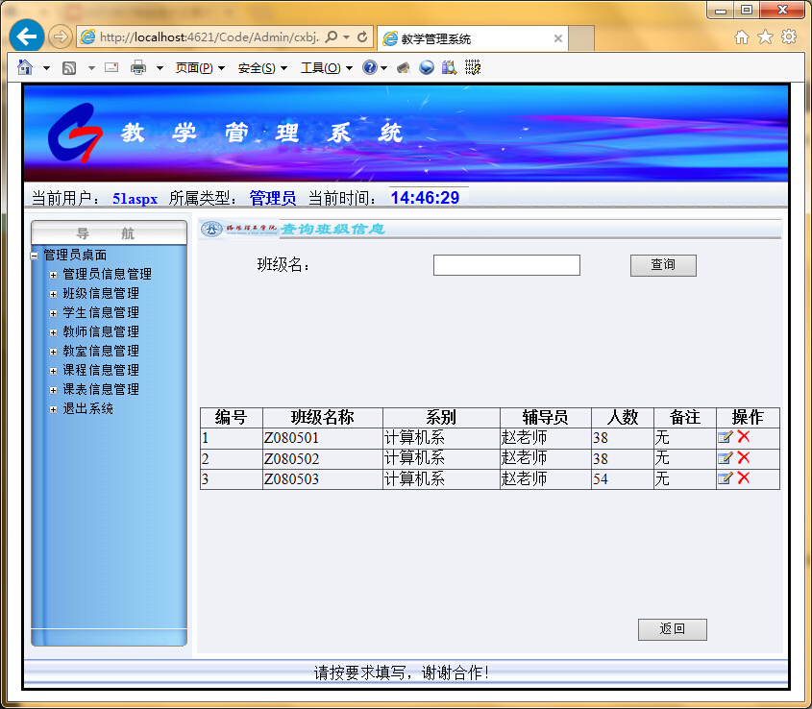Expand 退出系统 node
812x709 pixels.
tap(54, 409)
